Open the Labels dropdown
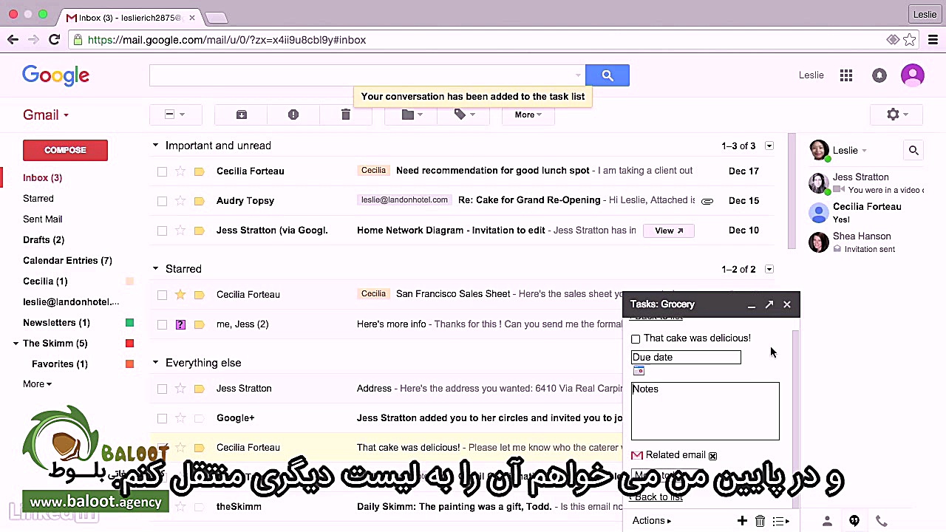The width and height of the screenshot is (946, 532). tap(462, 115)
